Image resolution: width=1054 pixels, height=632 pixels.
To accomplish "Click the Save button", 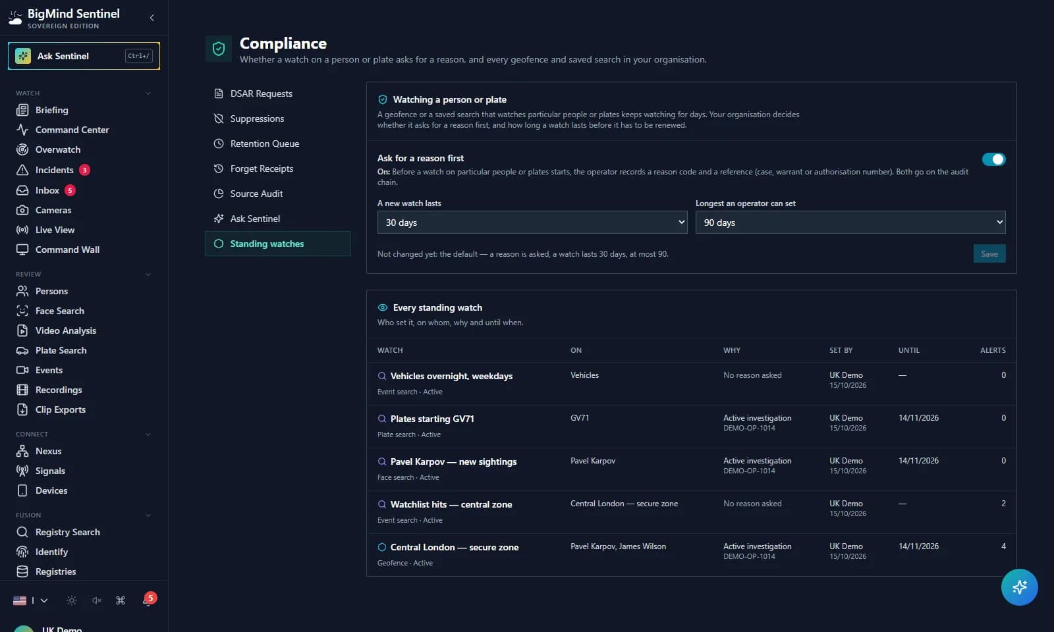I will click(989, 254).
